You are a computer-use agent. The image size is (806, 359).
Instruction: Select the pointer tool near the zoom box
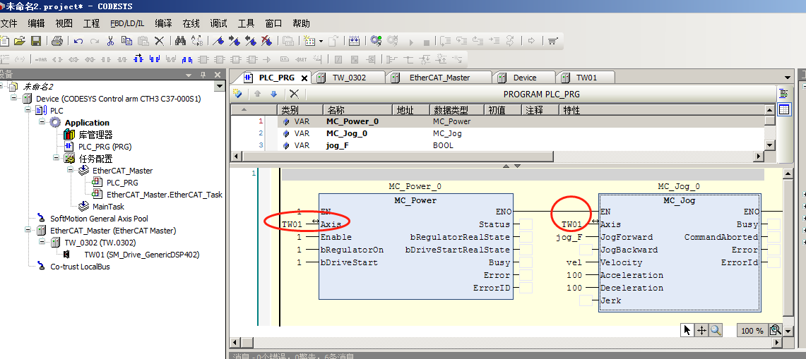pyautogui.click(x=687, y=330)
